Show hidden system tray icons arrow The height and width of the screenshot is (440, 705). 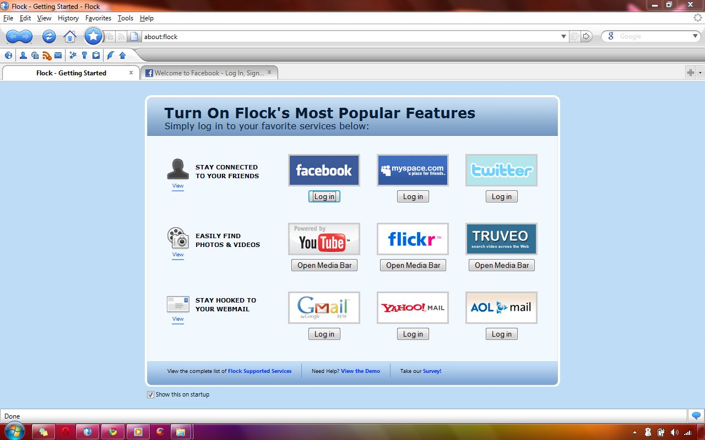tap(634, 433)
